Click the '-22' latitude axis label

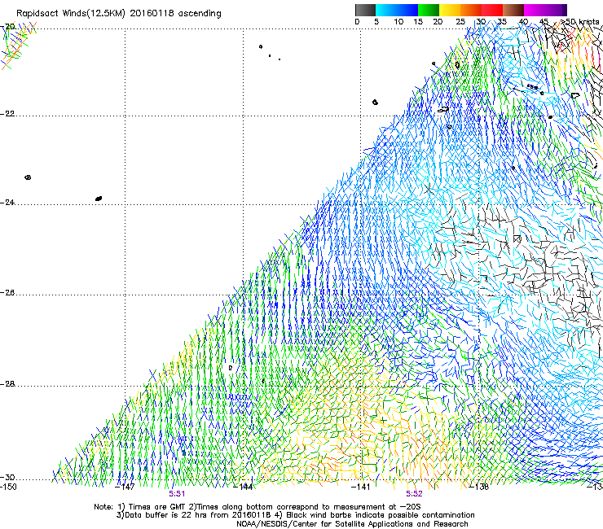tap(7, 114)
